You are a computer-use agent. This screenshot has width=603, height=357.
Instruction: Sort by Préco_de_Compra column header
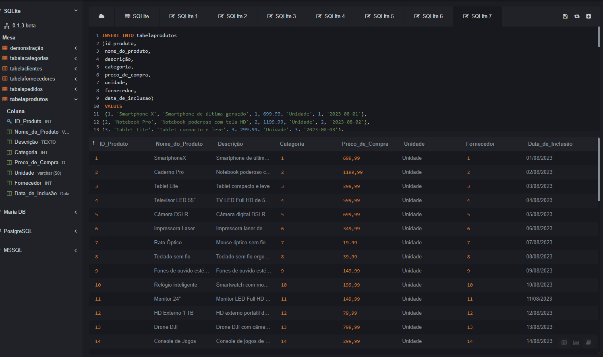tap(365, 144)
